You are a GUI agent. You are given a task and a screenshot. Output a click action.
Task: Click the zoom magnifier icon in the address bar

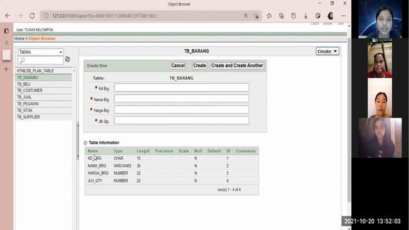(245, 16)
